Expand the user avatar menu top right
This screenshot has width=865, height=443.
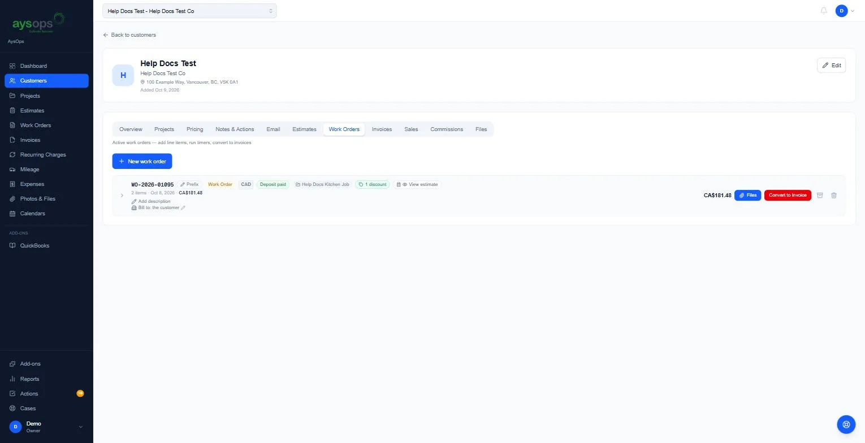(845, 11)
